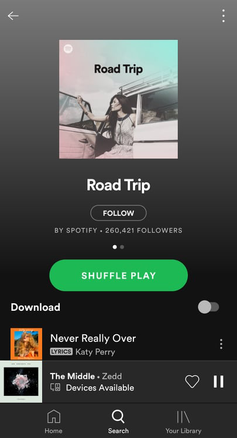This screenshot has height=438, width=237.
Task: Tap the LYRICS badge under Never Really Over
Action: point(61,352)
